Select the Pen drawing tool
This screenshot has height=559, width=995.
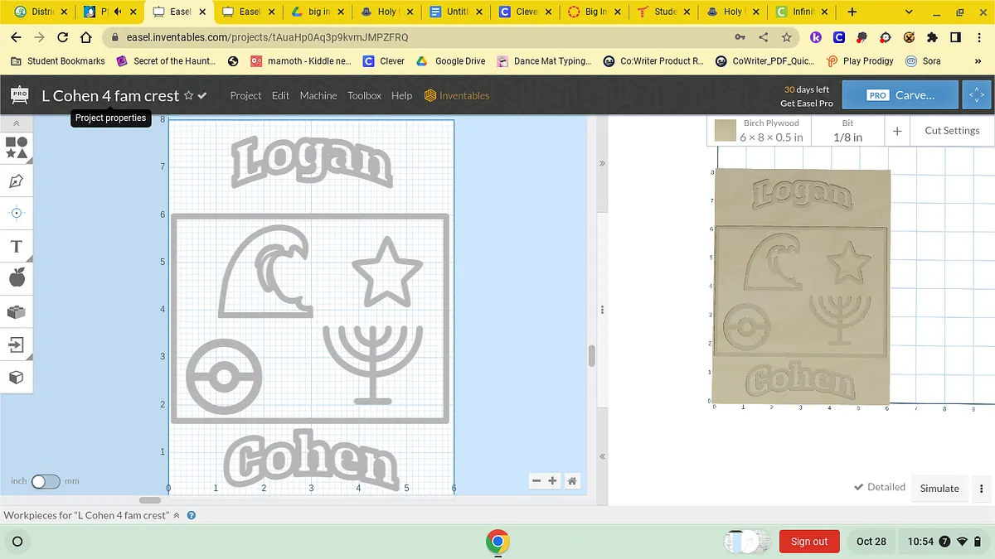17,181
